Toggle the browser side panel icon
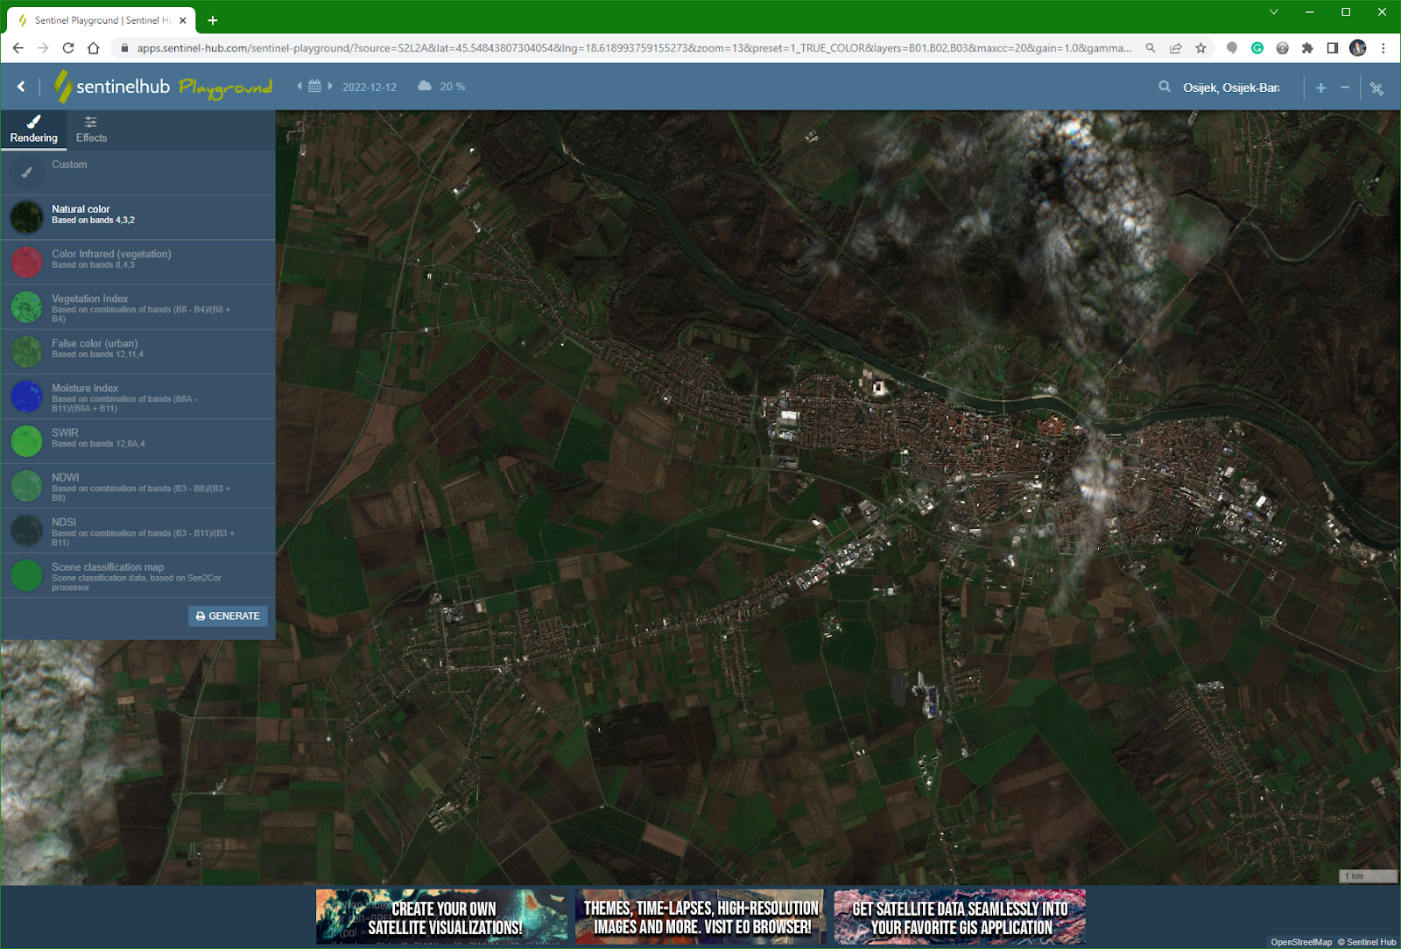Image resolution: width=1401 pixels, height=949 pixels. pos(1332,48)
